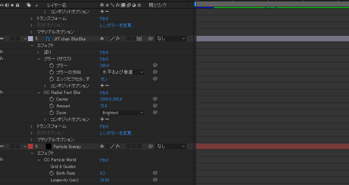
Task: Enable the stopwatch for the Center property
Action: [51, 99]
